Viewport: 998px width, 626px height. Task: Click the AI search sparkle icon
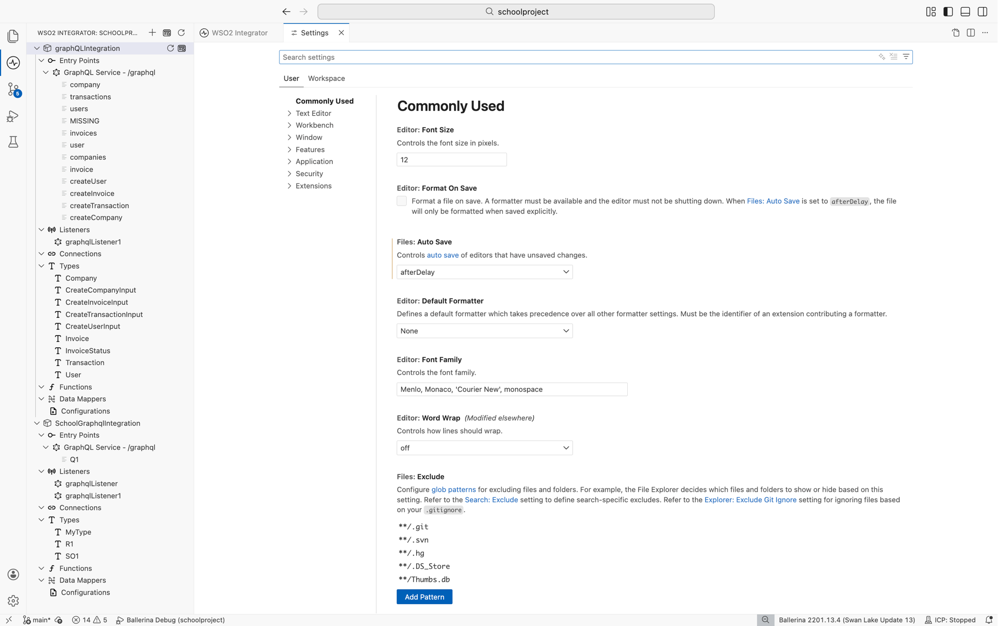coord(882,57)
